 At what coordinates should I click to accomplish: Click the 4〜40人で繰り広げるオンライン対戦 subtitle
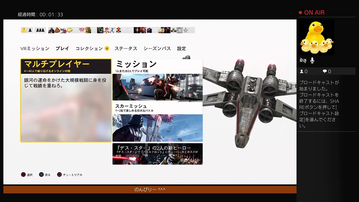click(47, 71)
